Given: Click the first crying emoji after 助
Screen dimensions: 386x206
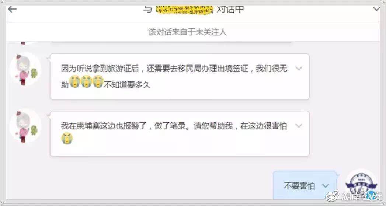Looking at the screenshot, I should [x=74, y=82].
